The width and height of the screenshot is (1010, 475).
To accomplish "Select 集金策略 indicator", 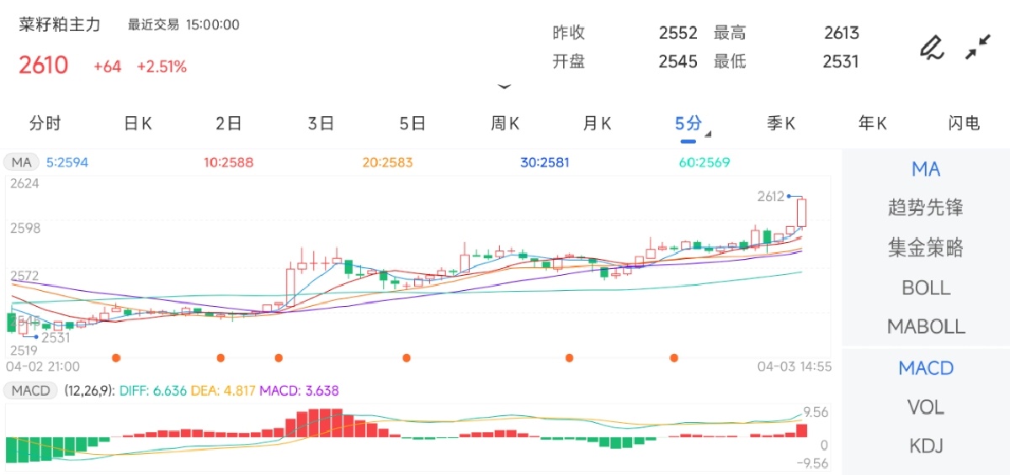I will 926,248.
